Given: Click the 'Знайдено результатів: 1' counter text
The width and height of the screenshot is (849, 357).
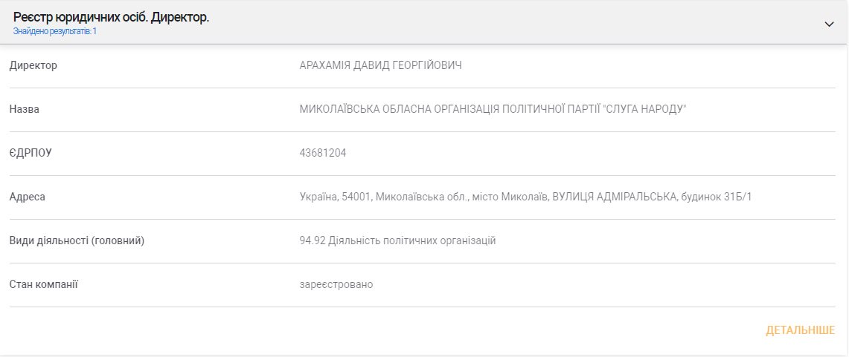Looking at the screenshot, I should click(x=54, y=31).
